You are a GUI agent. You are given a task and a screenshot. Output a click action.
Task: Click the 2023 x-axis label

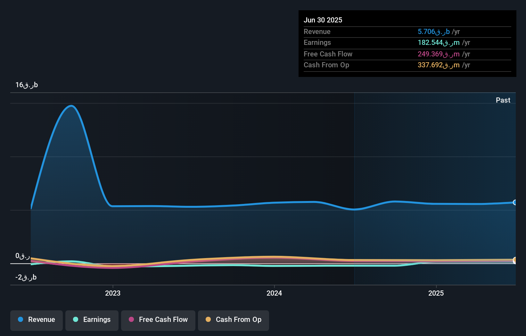(113, 293)
